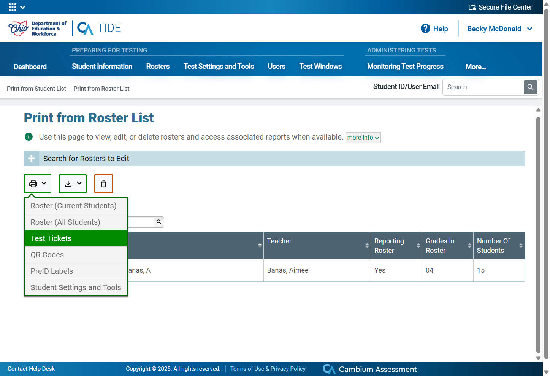The width and height of the screenshot is (550, 376).
Task: Expand the Becky McDonald user menu
Action: coord(499,29)
